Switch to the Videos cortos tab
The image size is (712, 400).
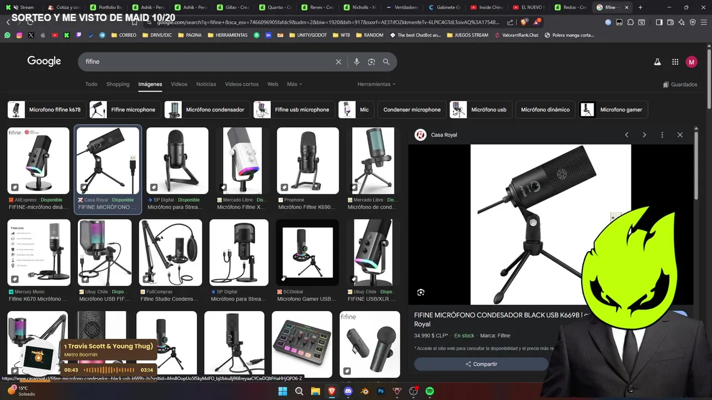coord(242,84)
